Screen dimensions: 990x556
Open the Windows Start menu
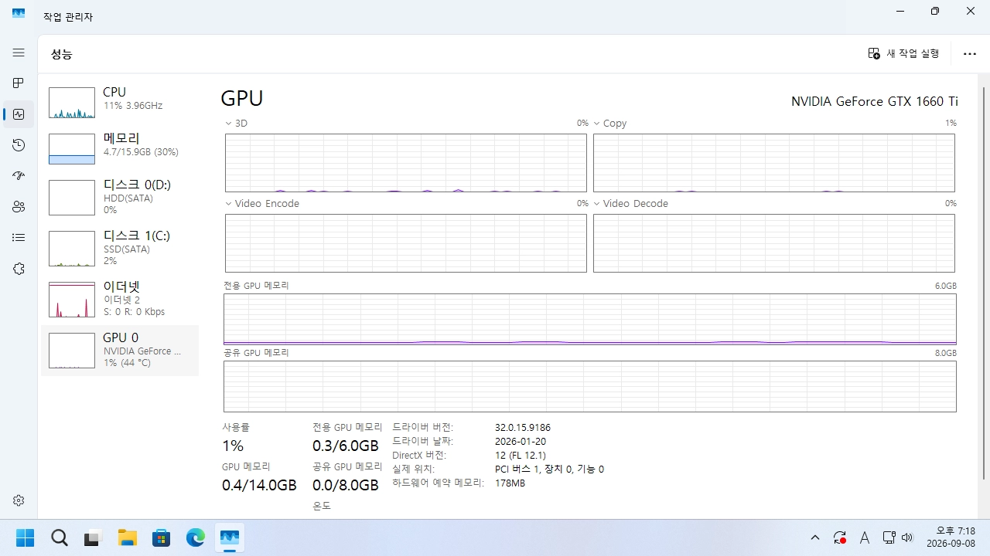click(x=25, y=537)
